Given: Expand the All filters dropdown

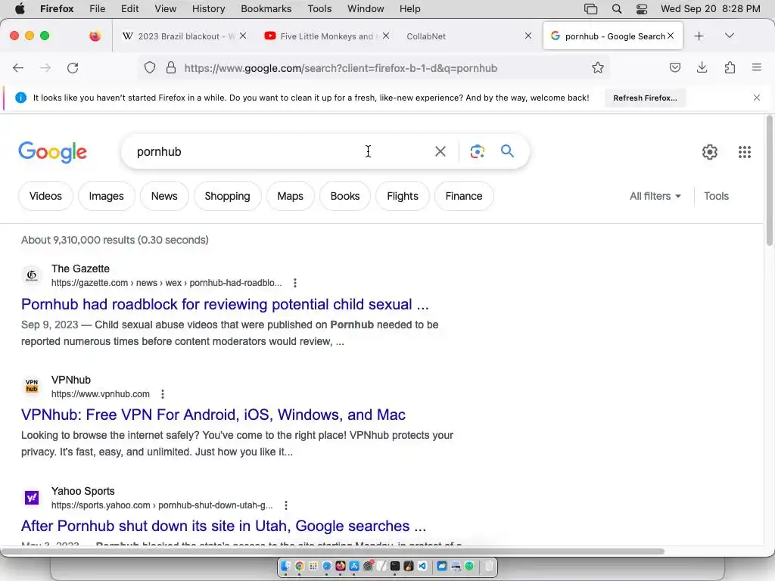Looking at the screenshot, I should click(x=655, y=196).
